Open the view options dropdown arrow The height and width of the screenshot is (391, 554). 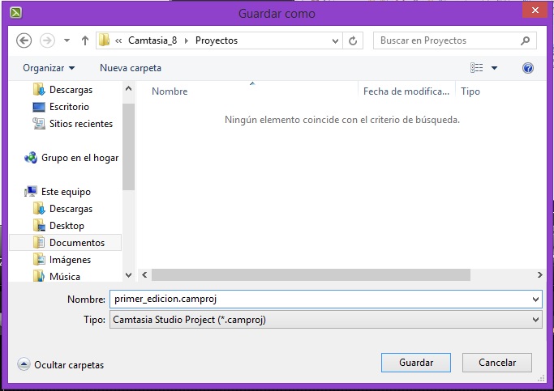coord(495,68)
